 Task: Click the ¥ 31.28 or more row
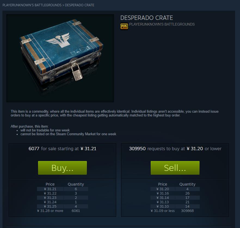pos(63,211)
